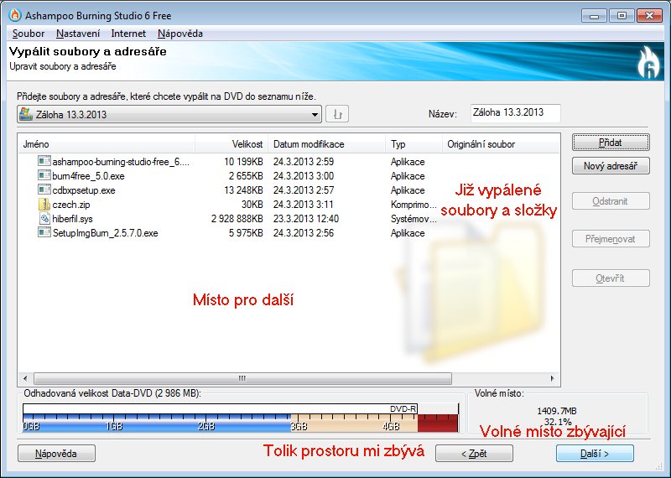This screenshot has height=478, width=671.
Task: Click the < Zpět button
Action: (474, 453)
